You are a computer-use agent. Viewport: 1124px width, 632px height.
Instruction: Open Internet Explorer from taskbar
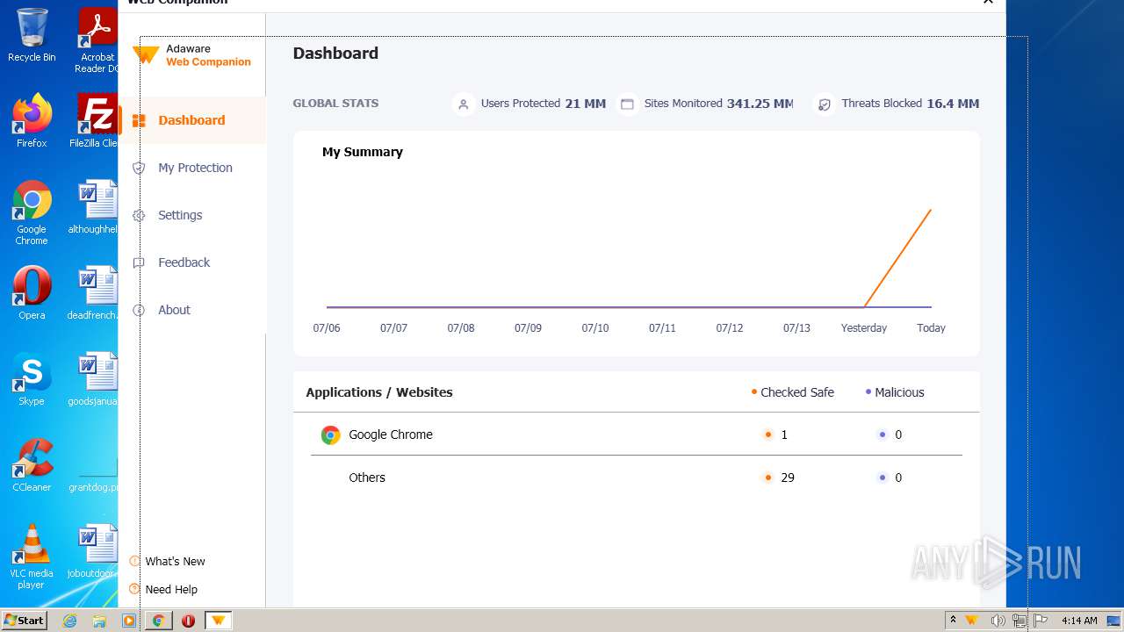pos(69,621)
